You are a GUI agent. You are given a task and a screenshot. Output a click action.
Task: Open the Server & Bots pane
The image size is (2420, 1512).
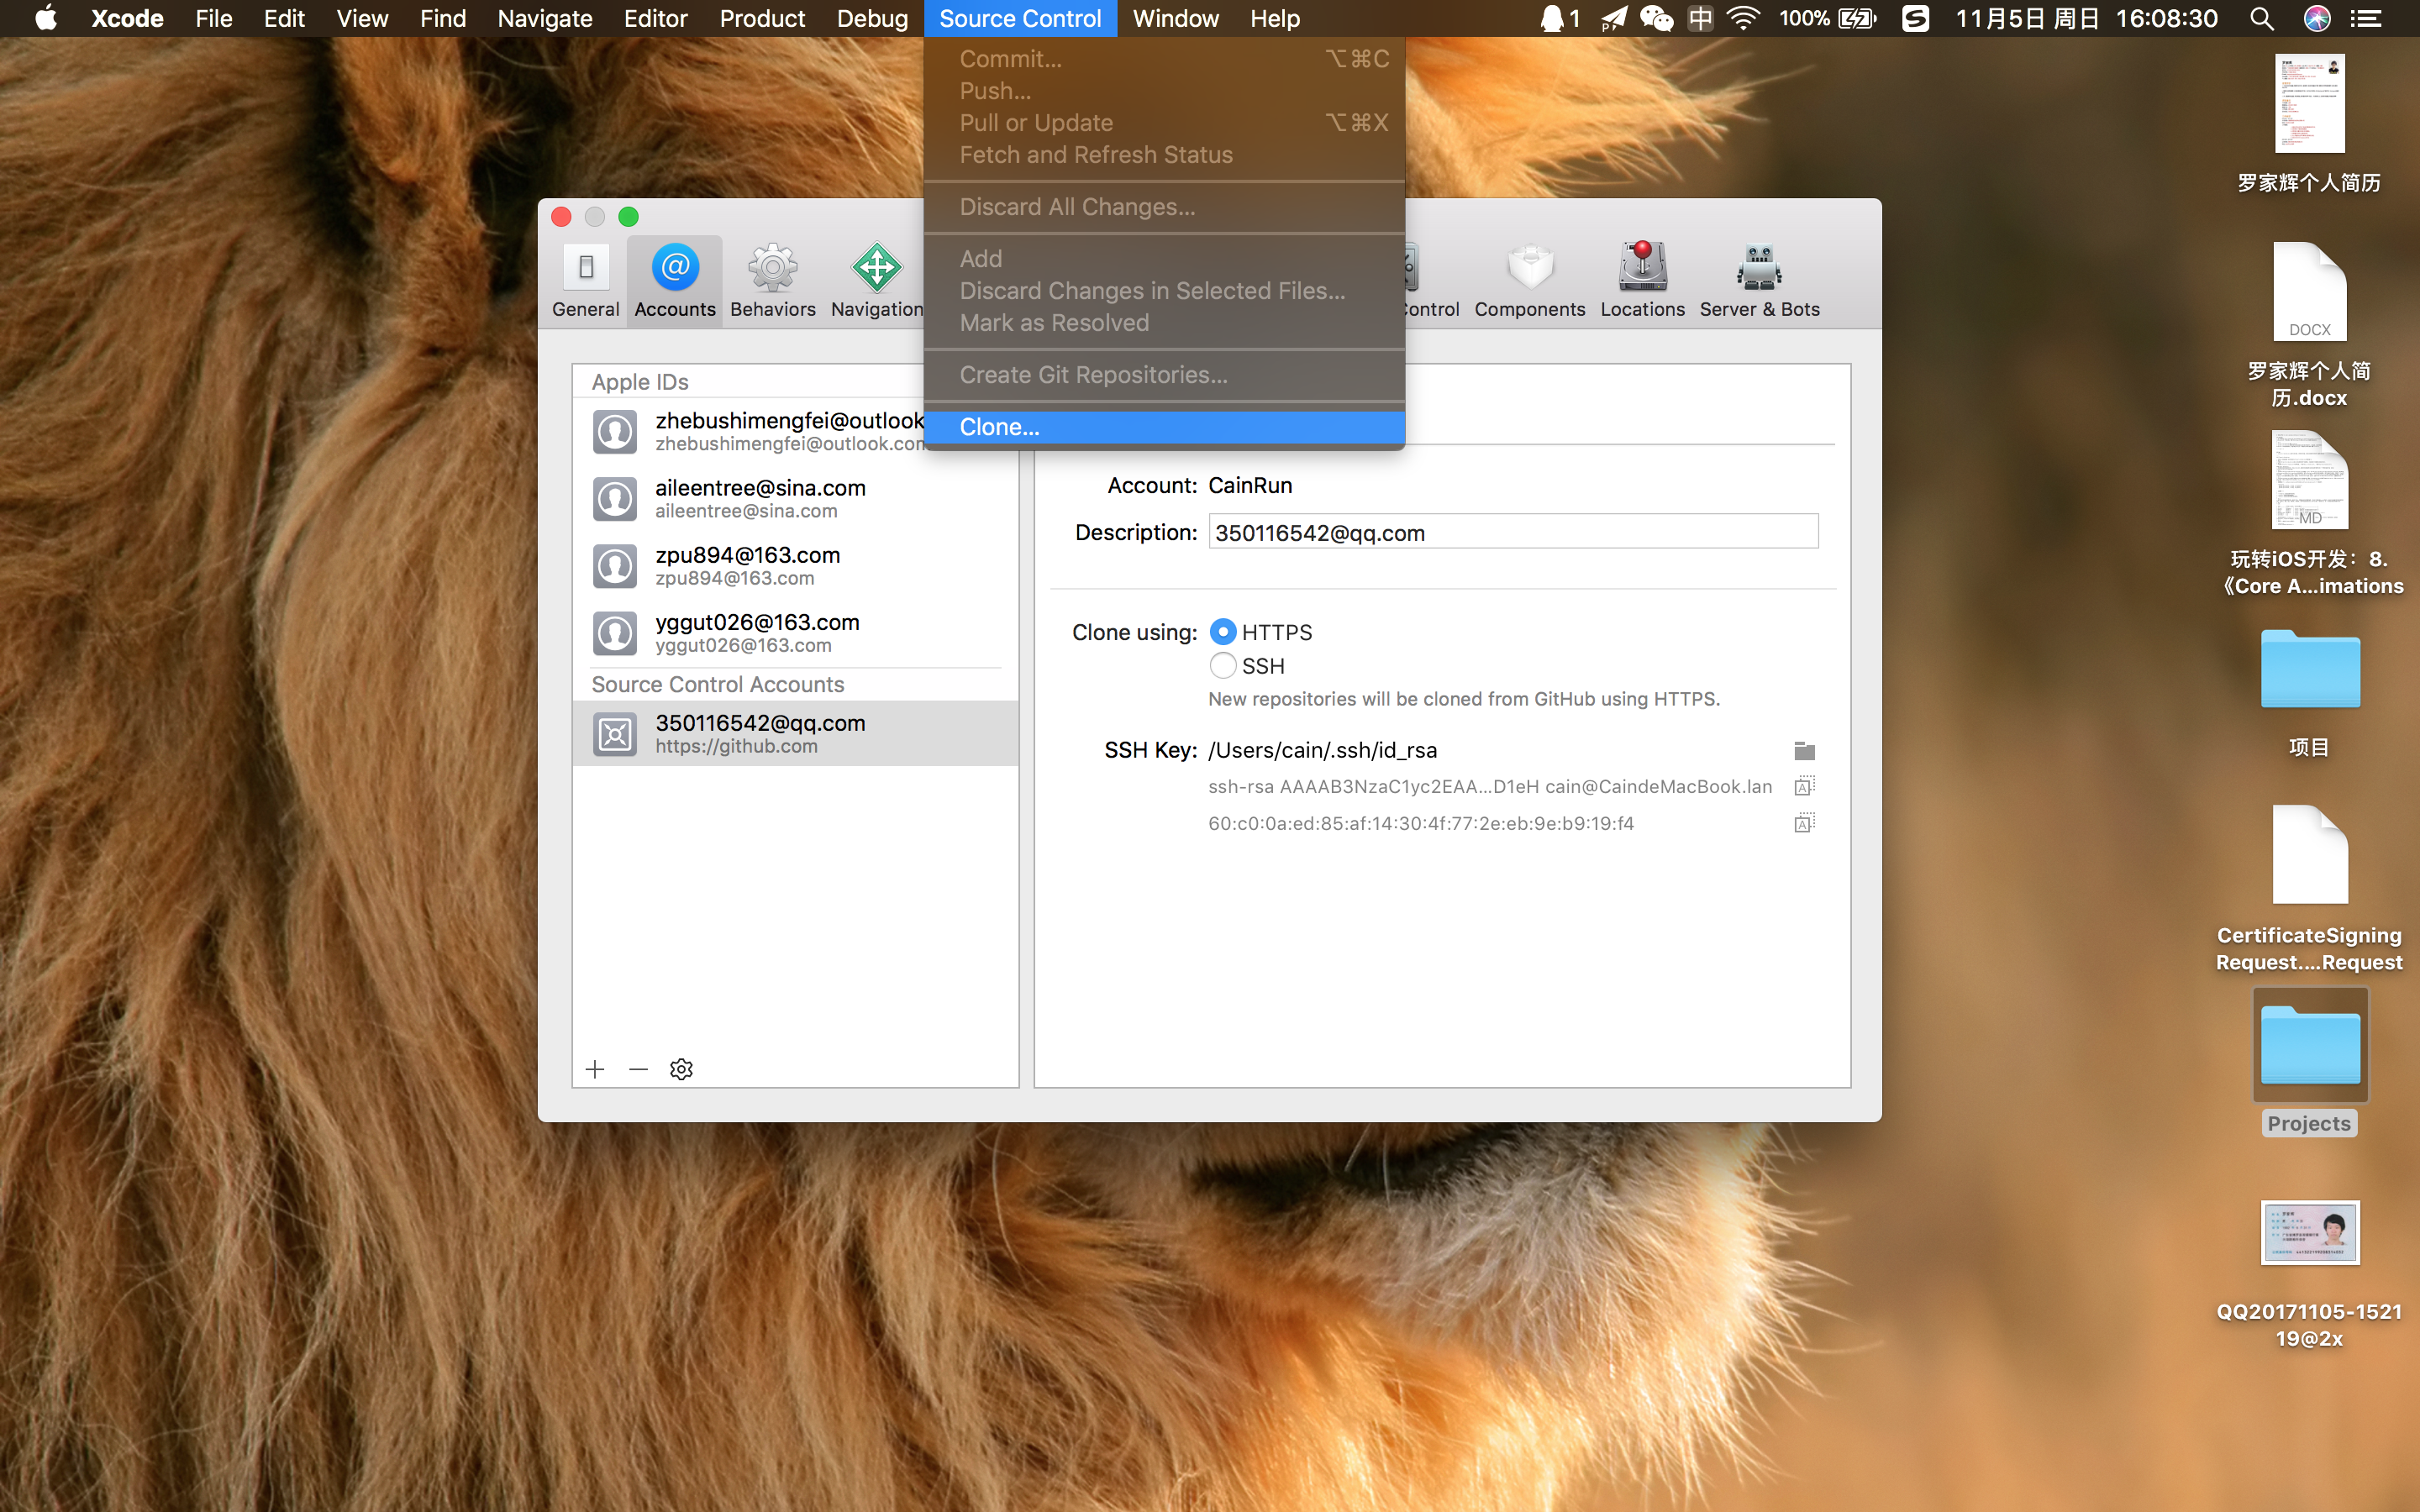1758,281
